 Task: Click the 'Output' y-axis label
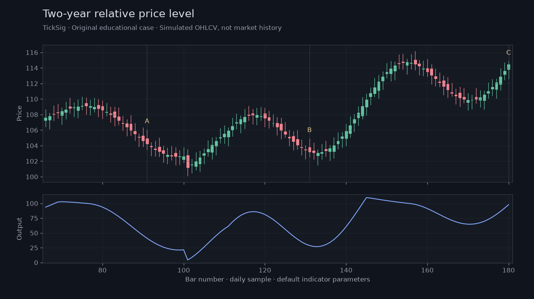(x=20, y=229)
